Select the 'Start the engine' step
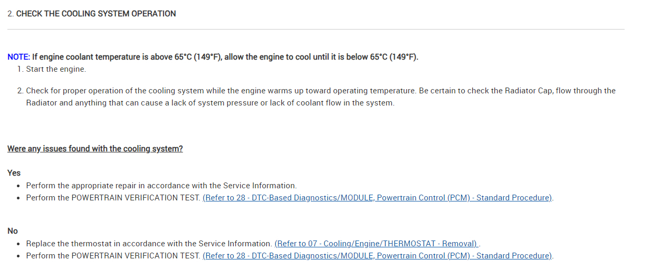Viewport: 670px width, 279px height. tap(55, 69)
